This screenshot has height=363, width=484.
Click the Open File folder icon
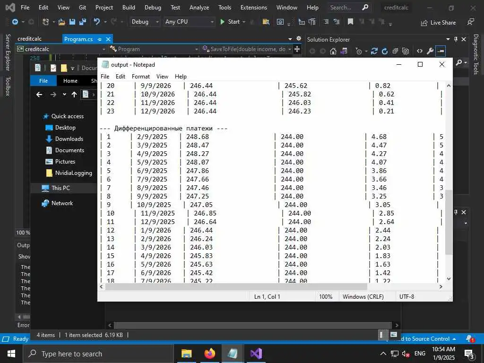(62, 22)
